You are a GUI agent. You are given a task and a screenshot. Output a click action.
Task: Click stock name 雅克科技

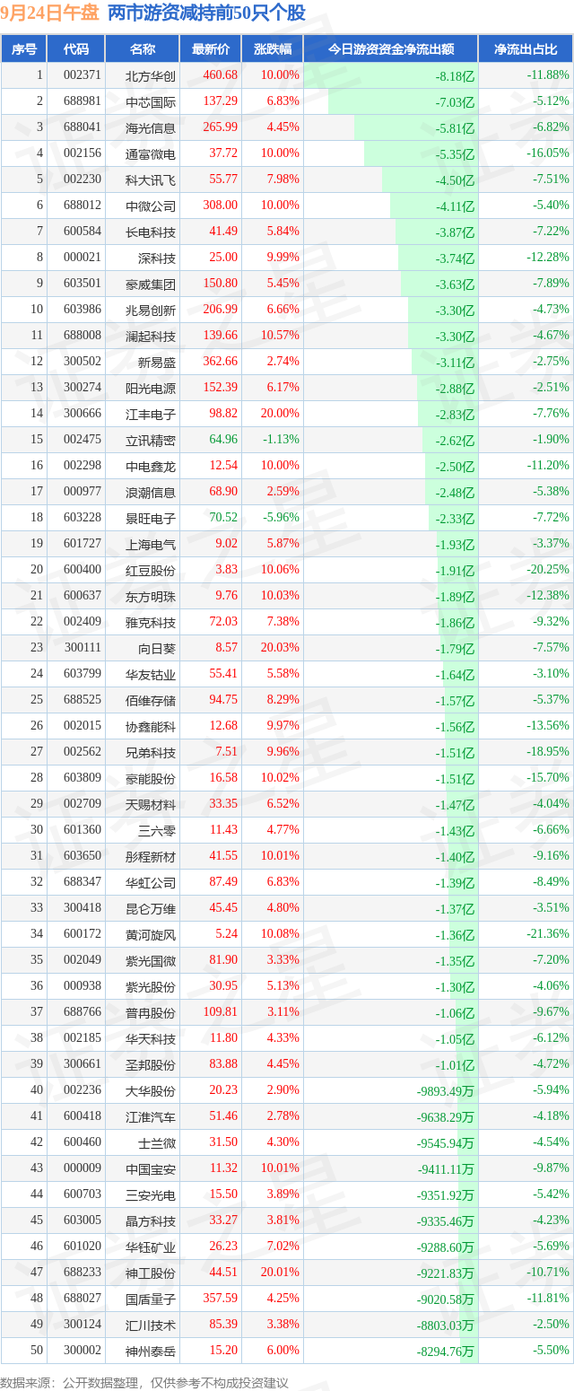[x=152, y=622]
